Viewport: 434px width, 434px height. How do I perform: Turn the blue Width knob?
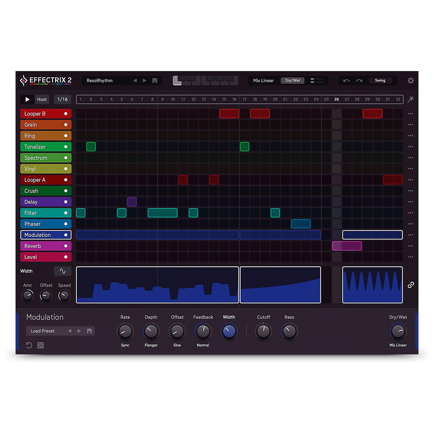point(229,331)
